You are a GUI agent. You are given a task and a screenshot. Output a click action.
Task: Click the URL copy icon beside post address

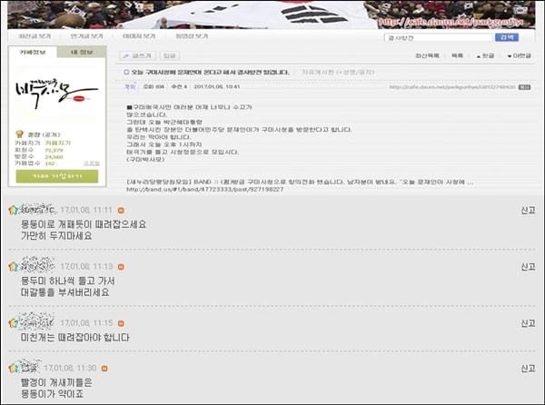point(524,87)
